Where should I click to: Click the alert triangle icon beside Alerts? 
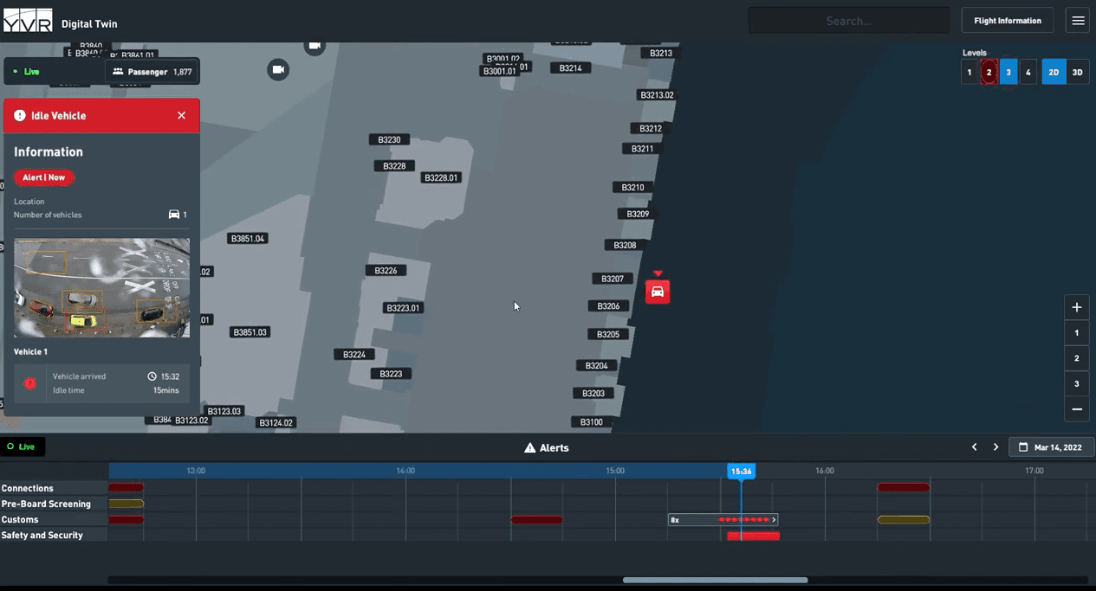point(529,447)
